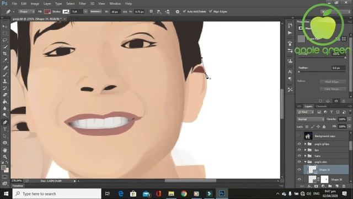Hide the pogi's gf lips group
353x199 pixels.
[299, 144]
